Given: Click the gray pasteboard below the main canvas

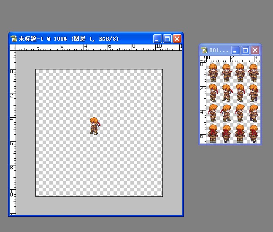Looking at the screenshot, I should click(x=99, y=206).
